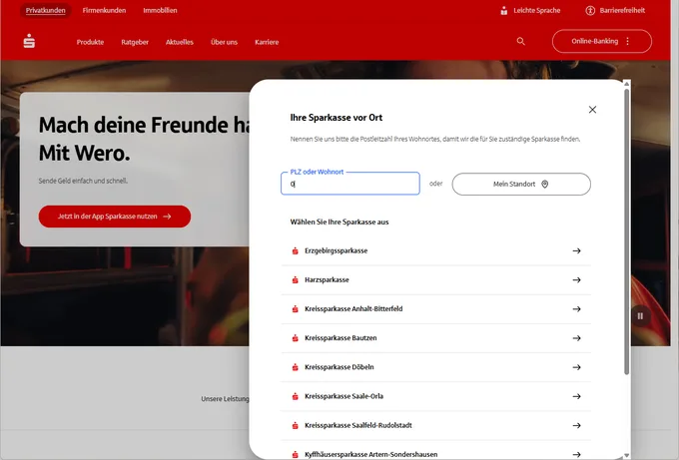
Task: Click the arrow icon in the app button
Action: pos(167,217)
